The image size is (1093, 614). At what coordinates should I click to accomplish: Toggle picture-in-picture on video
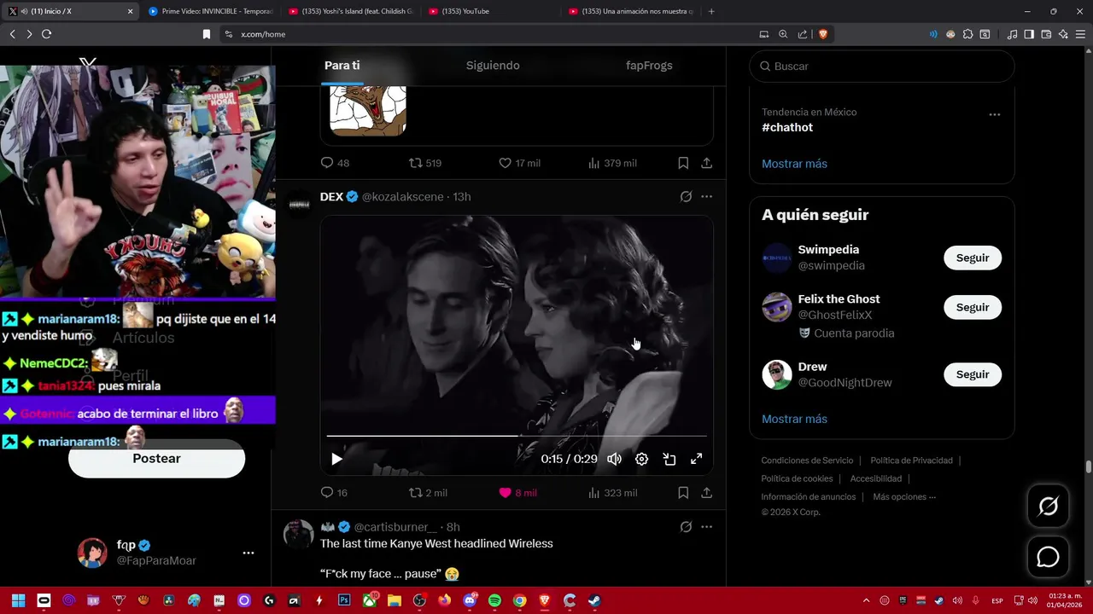click(669, 459)
